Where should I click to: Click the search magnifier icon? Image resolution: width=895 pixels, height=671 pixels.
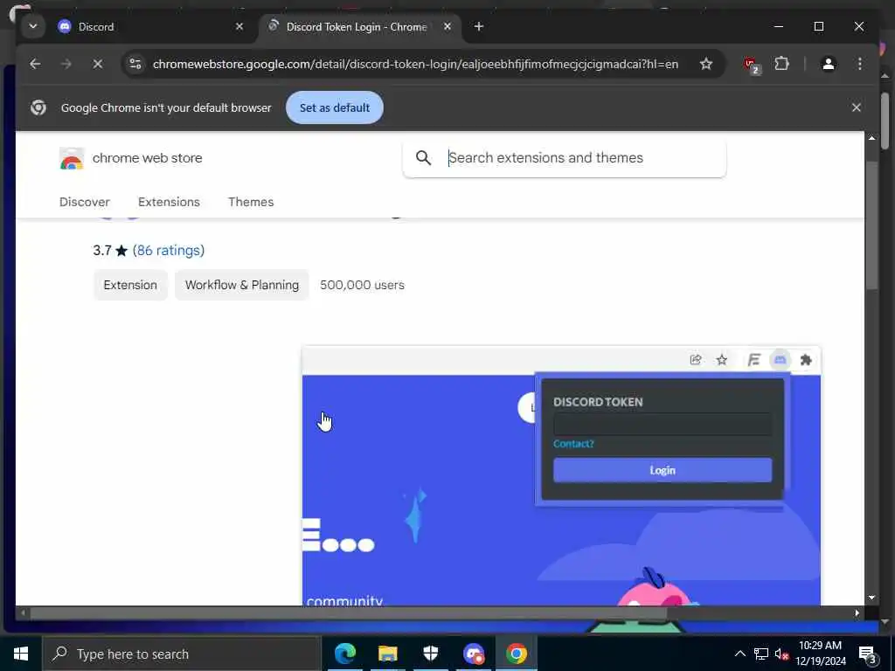[x=423, y=157]
